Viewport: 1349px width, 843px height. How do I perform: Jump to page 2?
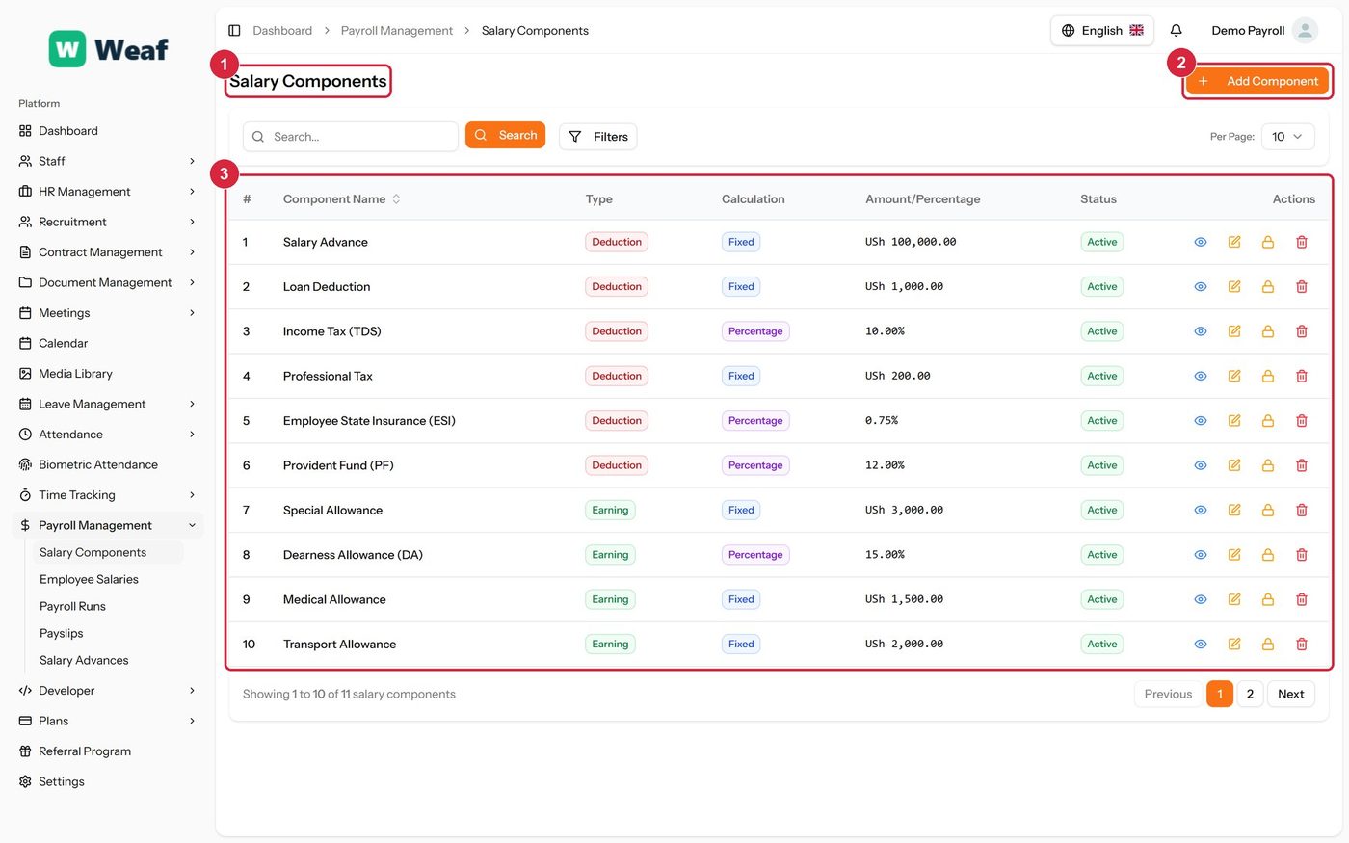[1250, 694]
